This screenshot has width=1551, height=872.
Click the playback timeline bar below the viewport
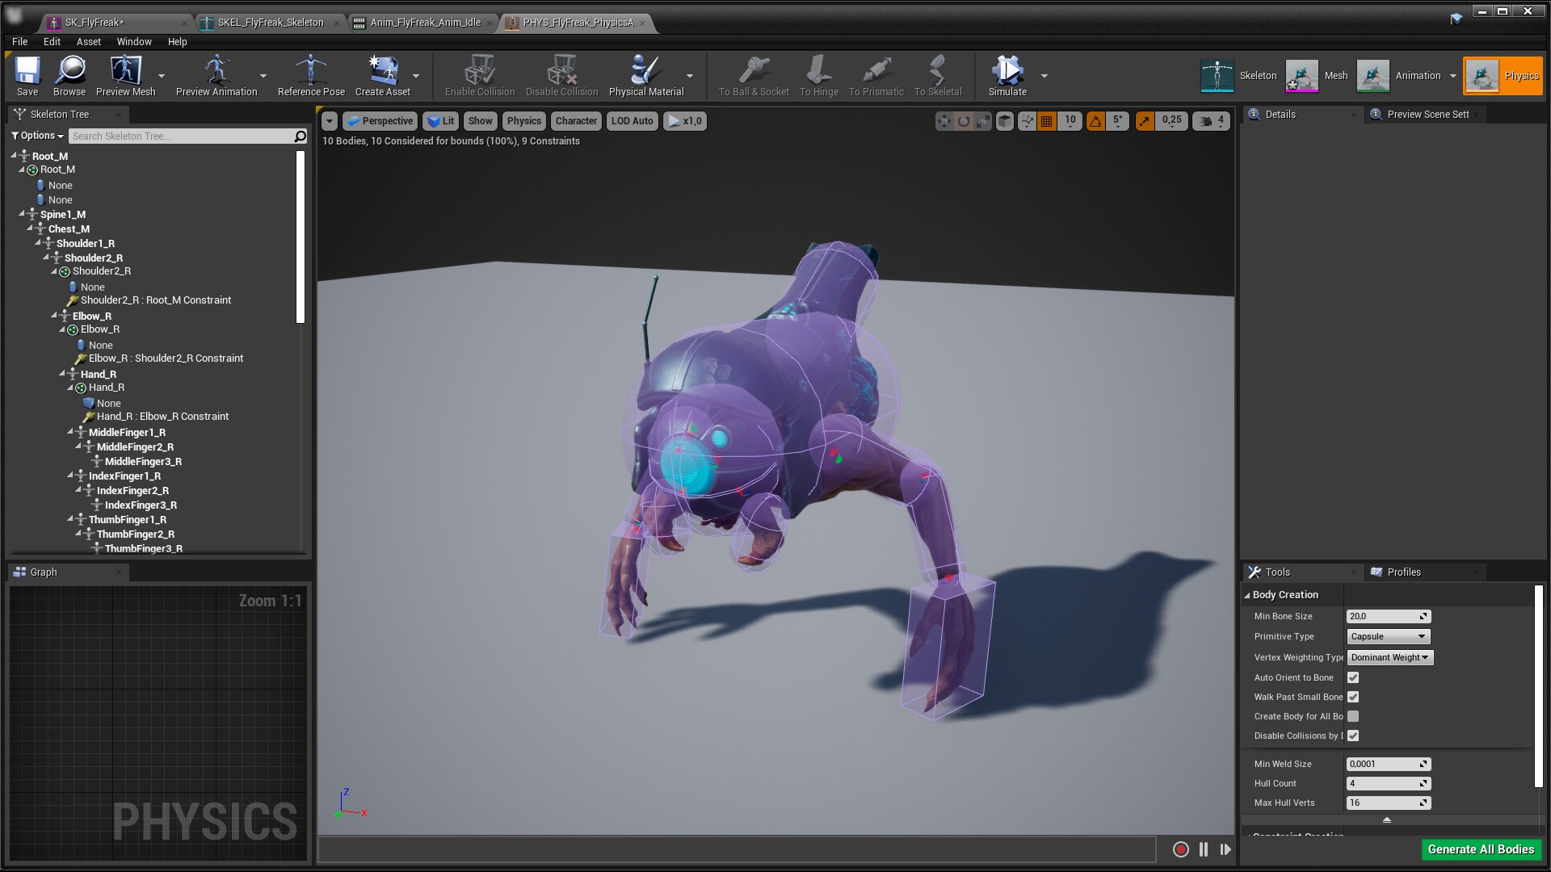735,849
